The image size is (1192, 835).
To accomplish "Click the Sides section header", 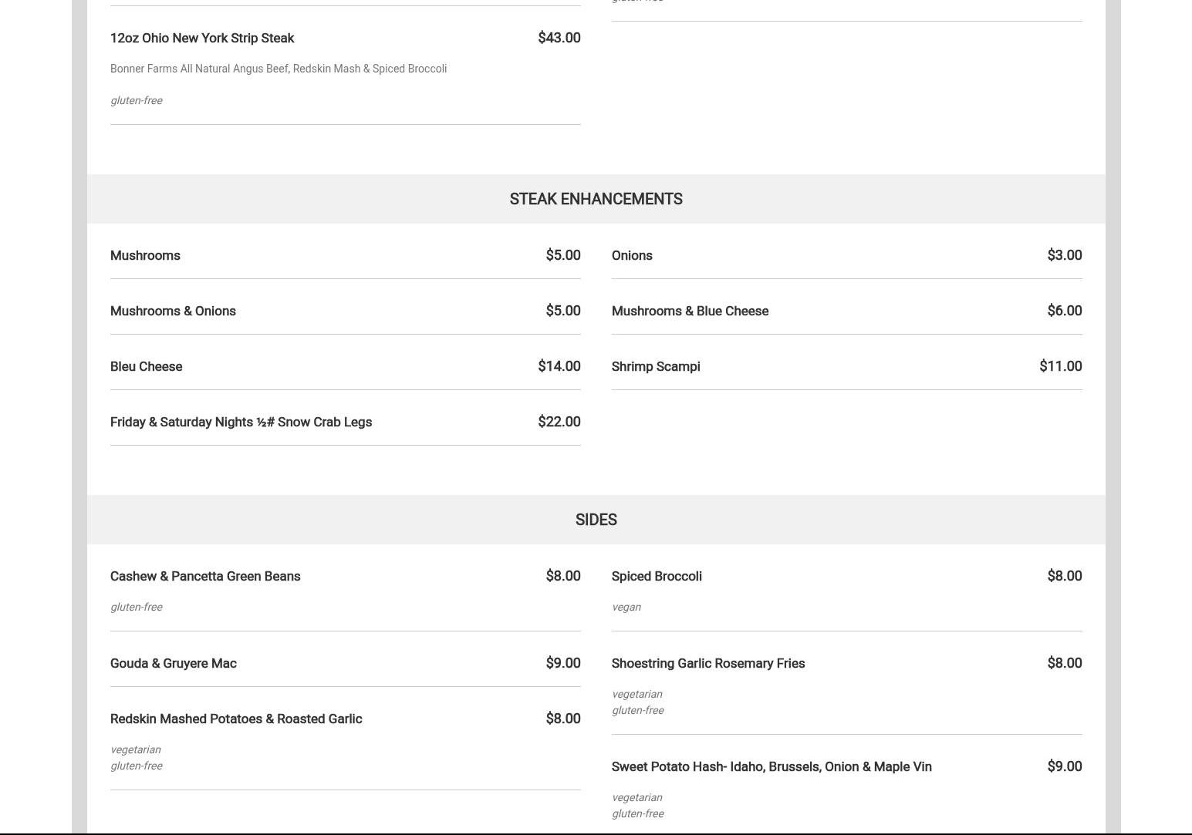I will [x=596, y=520].
